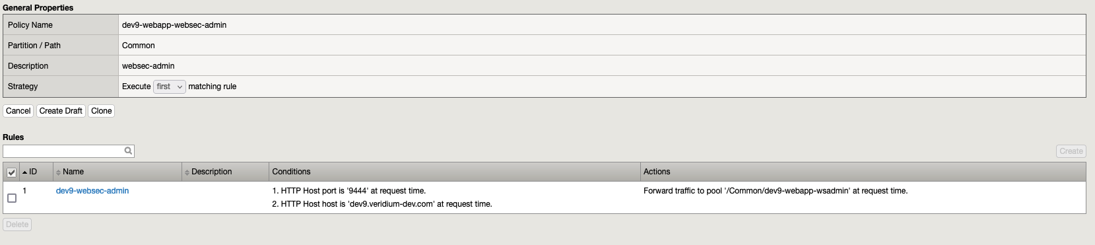1095x245 pixels.
Task: Focus the Rules search input field
Action: pos(63,151)
